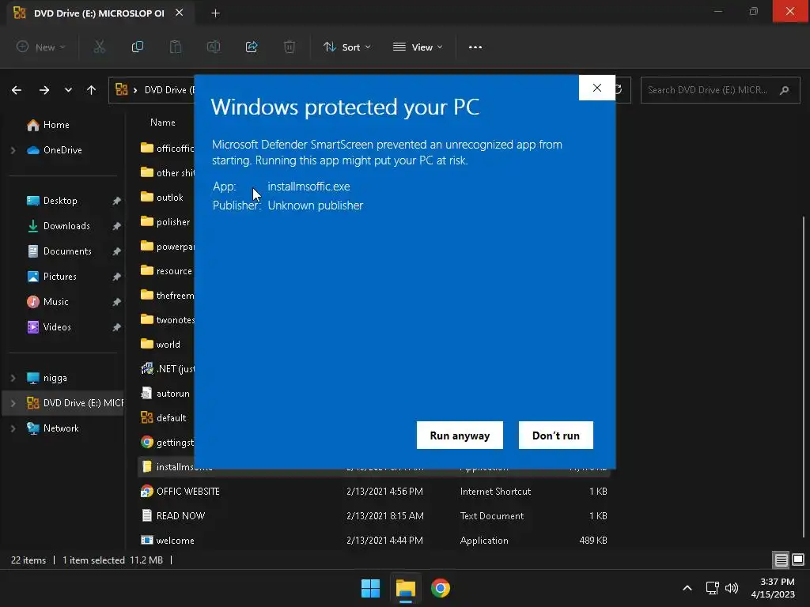
Task: Close the DVD Drive (E:) tab
Action: 180,13
